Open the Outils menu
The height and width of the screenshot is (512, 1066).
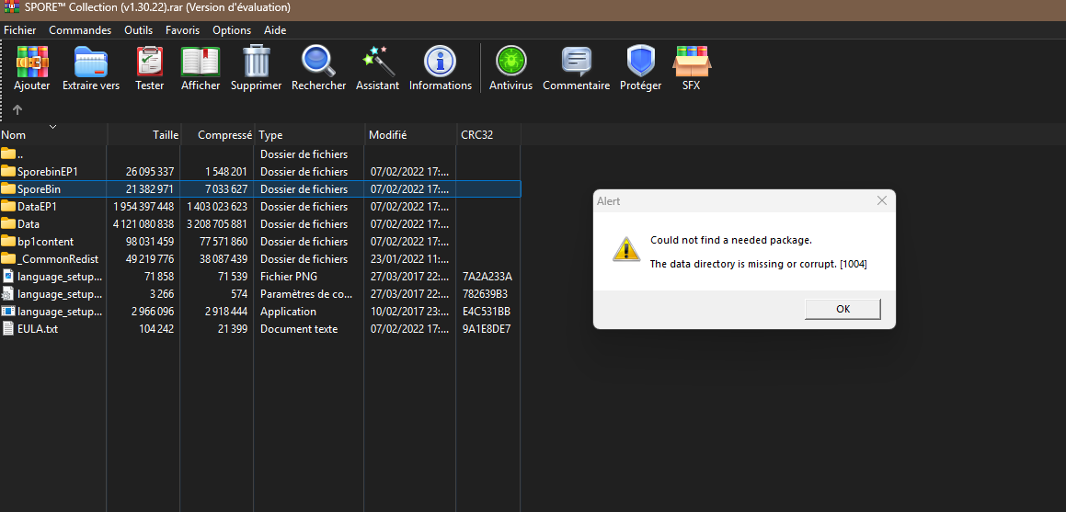click(x=139, y=30)
